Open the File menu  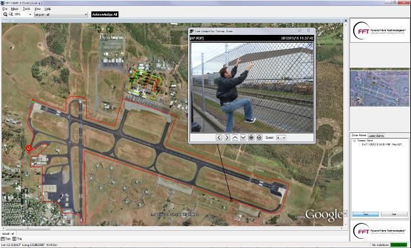click(5, 9)
